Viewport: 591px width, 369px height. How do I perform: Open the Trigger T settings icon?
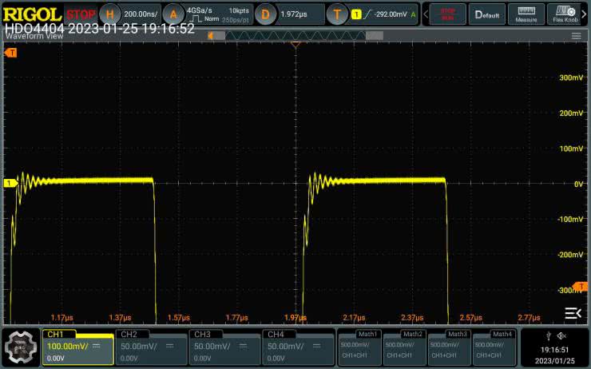339,14
